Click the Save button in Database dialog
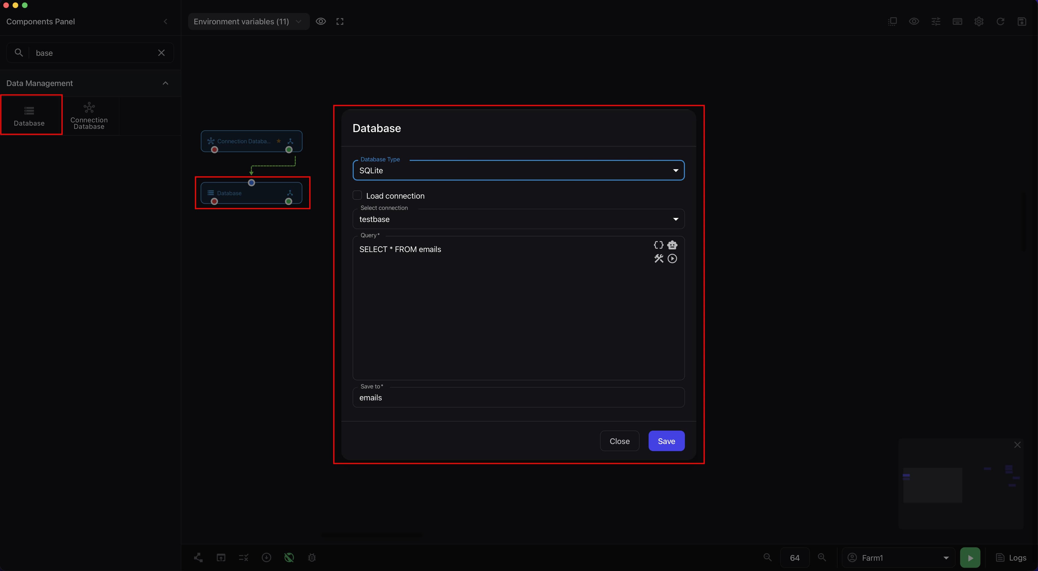This screenshot has width=1038, height=571. pyautogui.click(x=666, y=441)
